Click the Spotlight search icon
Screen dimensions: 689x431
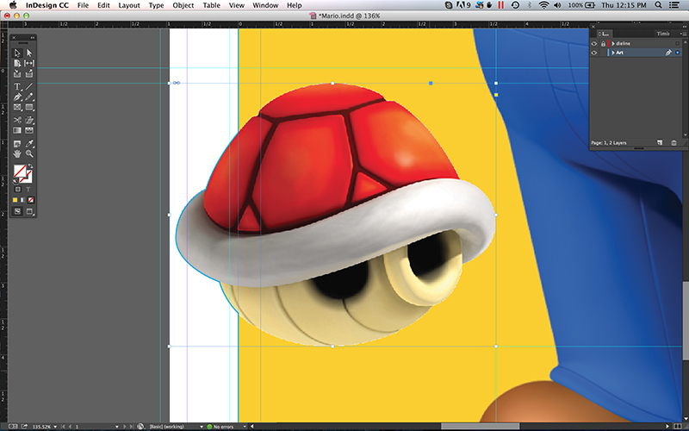658,5
